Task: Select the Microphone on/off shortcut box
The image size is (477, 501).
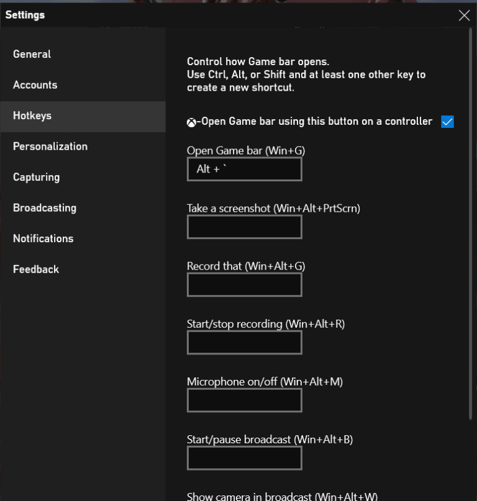Action: click(x=244, y=400)
